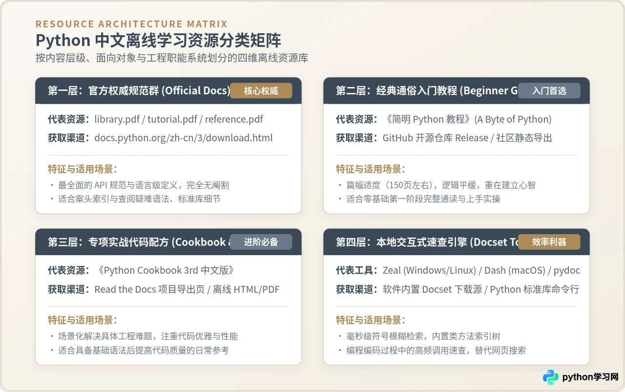Viewport: 625px width, 392px height.
Task: Select "《Python Cookbook 3rd 中文版》"
Action: [166, 270]
